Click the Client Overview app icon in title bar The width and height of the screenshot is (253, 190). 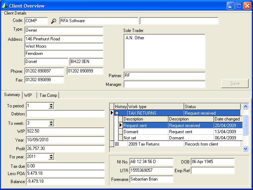(x=4, y=6)
